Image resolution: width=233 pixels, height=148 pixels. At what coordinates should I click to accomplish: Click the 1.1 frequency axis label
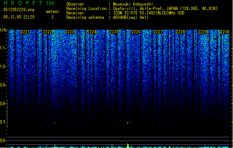click(x=3, y=48)
